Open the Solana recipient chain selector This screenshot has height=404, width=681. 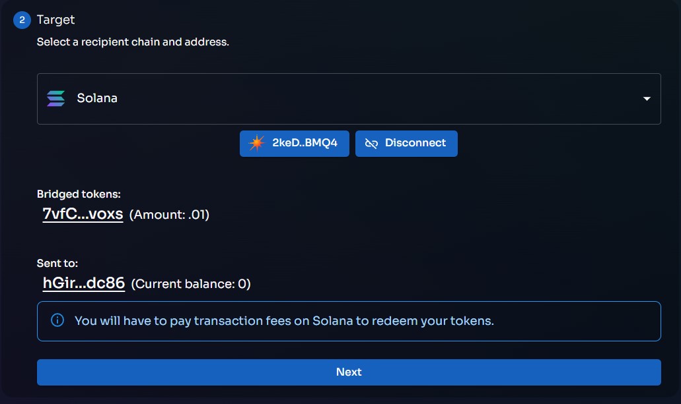coord(349,99)
